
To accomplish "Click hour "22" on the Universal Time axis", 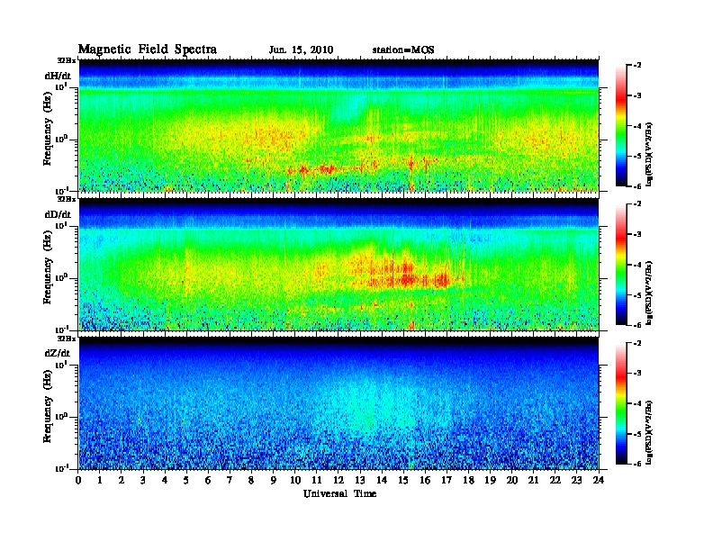I will pos(555,481).
